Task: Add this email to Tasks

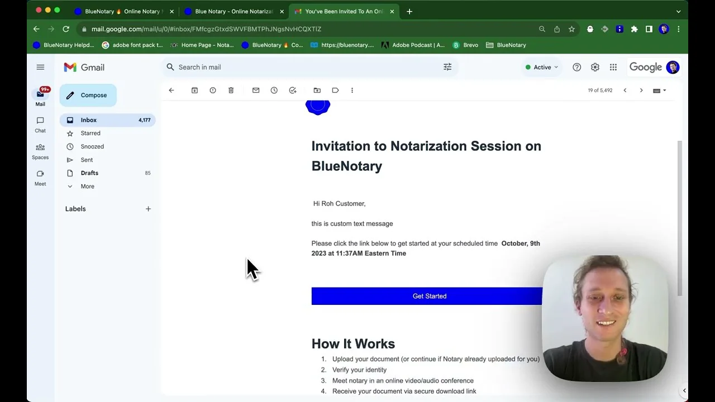Action: [293, 90]
